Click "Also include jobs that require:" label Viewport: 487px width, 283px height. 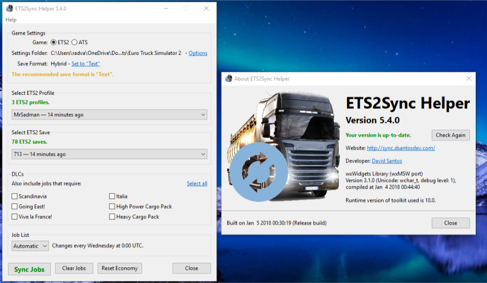click(x=46, y=183)
